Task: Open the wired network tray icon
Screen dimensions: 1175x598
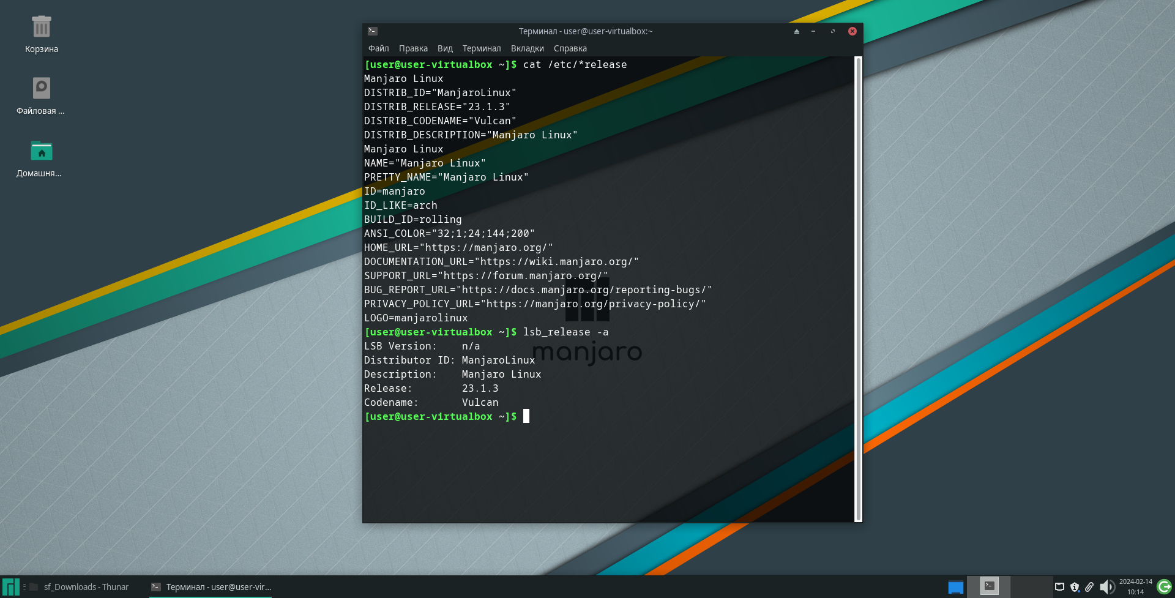Action: (1059, 587)
